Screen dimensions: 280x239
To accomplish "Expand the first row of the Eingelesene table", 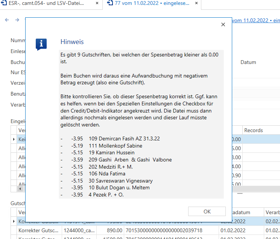I will click(14, 139).
